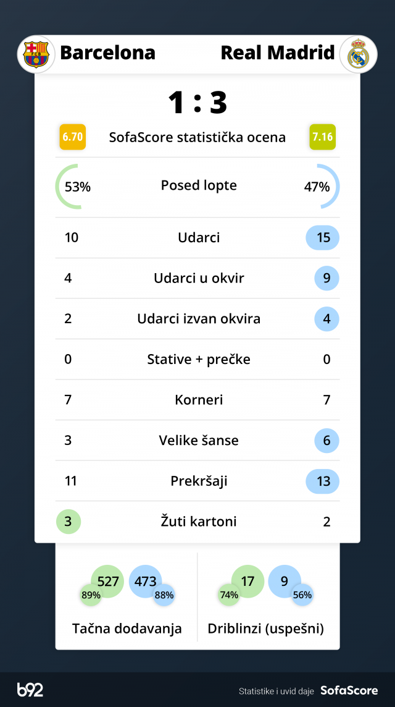Click Real Madrid's 15 shots bubble
Image resolution: width=395 pixels, height=707 pixels.
click(x=322, y=238)
